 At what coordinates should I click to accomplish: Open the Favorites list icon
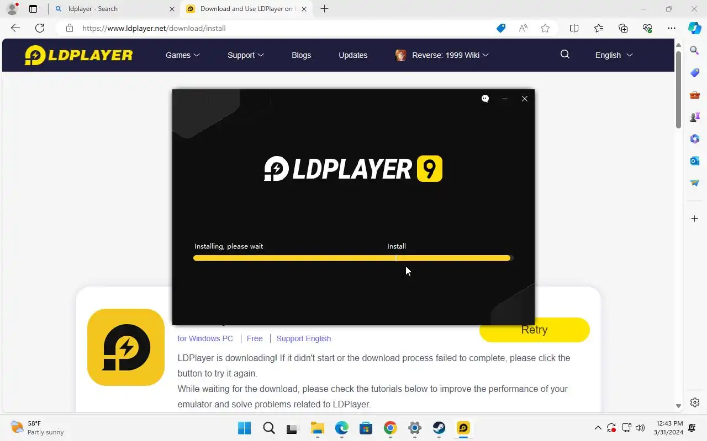[x=599, y=28]
